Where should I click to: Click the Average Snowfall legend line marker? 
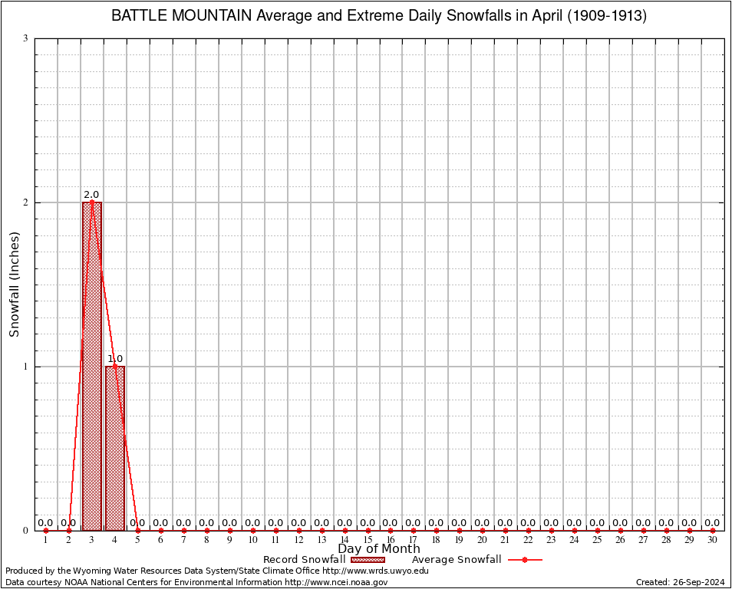coord(524,560)
